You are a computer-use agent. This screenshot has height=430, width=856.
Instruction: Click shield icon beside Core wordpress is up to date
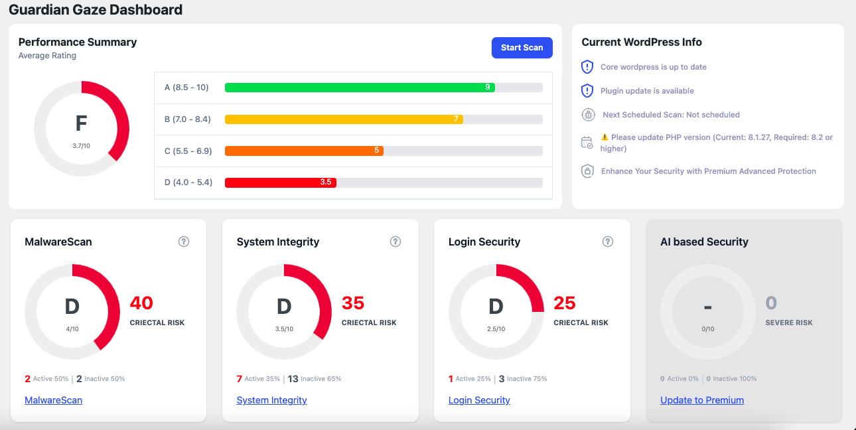click(x=587, y=67)
